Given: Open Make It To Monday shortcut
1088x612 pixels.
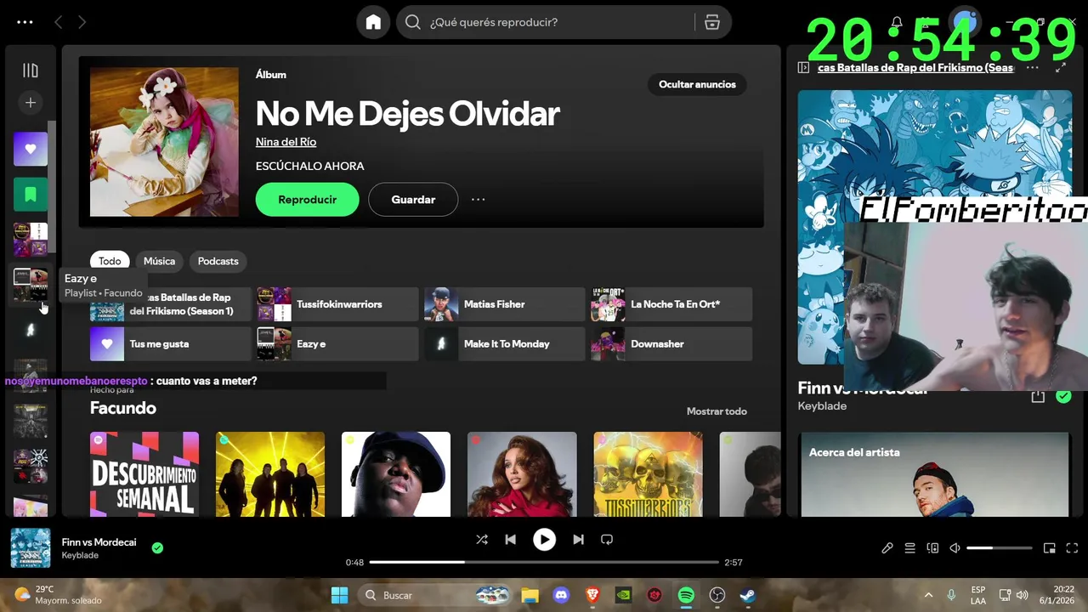Looking at the screenshot, I should click(505, 344).
